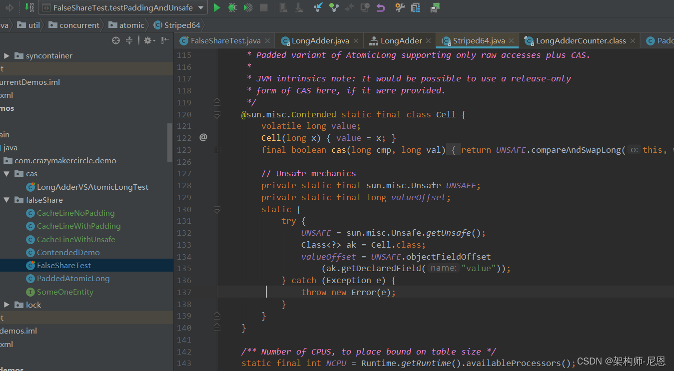Collapse the falseShare folder
This screenshot has width=674, height=371.
coord(6,200)
